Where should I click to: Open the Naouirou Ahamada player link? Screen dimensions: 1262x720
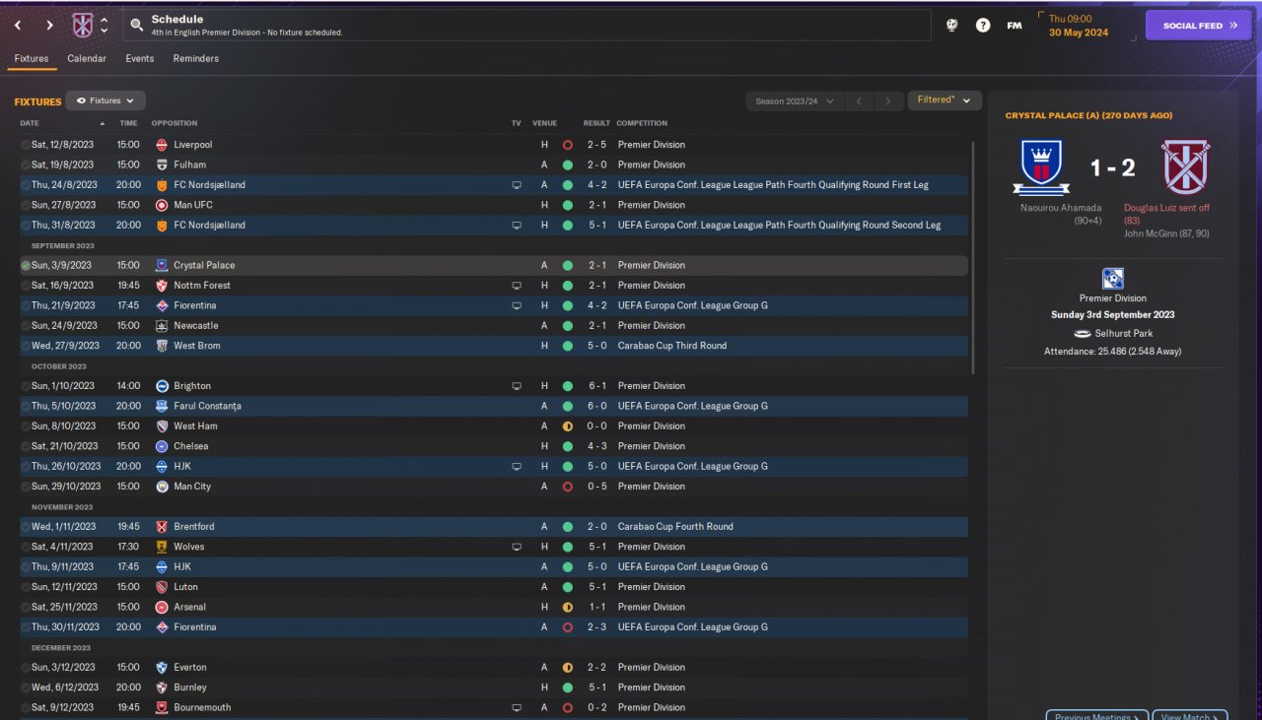click(1061, 208)
